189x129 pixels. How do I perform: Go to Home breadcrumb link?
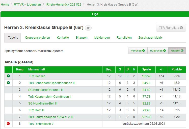click(5, 5)
